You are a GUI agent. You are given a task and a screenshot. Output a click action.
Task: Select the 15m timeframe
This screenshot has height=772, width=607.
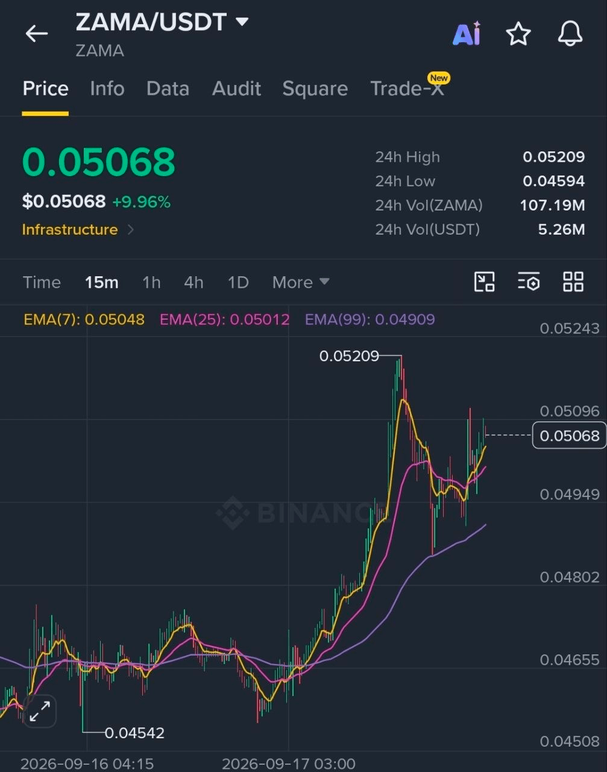pos(101,282)
